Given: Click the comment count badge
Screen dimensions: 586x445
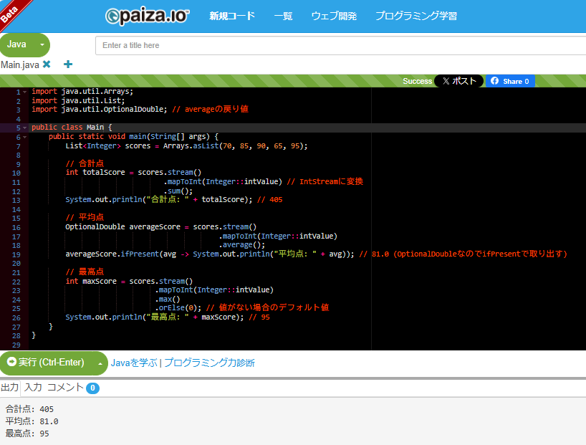Looking at the screenshot, I should point(92,388).
